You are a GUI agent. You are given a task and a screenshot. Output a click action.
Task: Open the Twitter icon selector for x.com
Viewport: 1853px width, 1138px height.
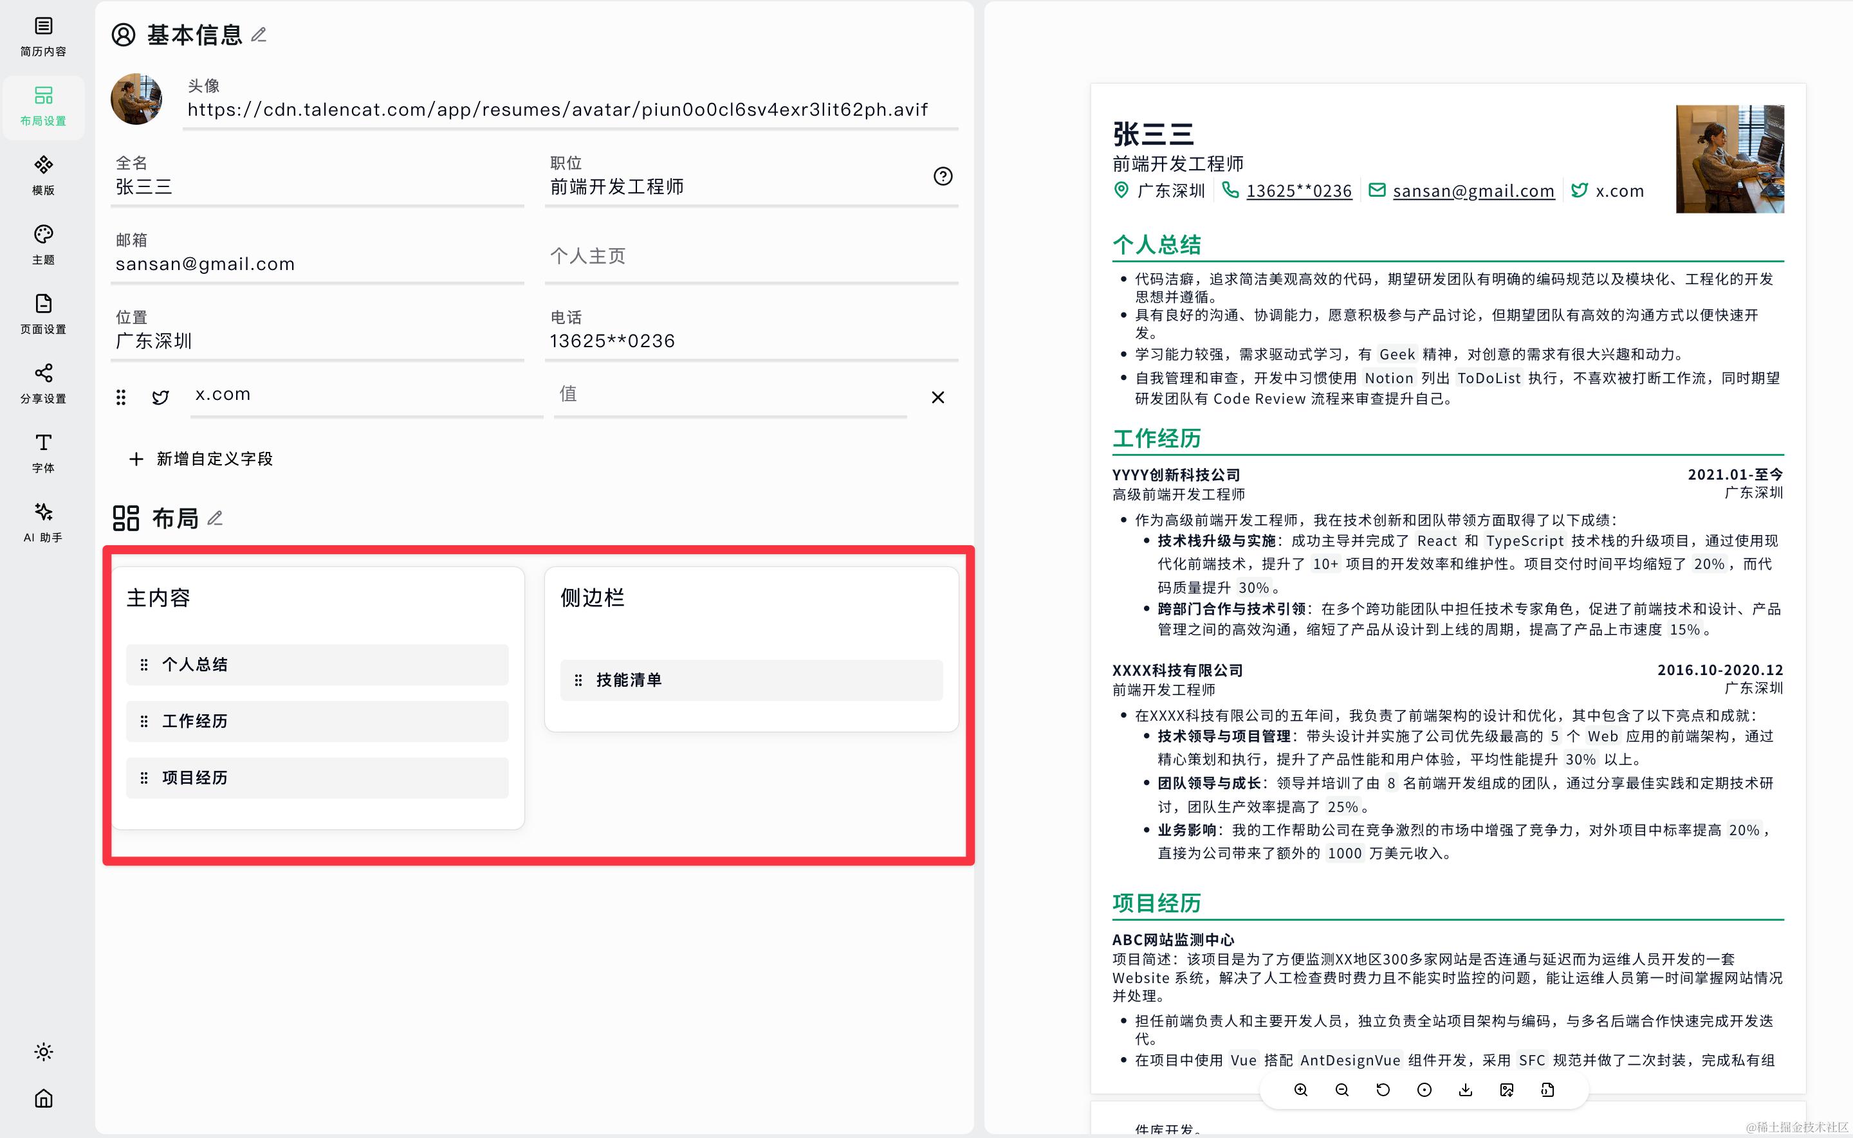pos(160,397)
